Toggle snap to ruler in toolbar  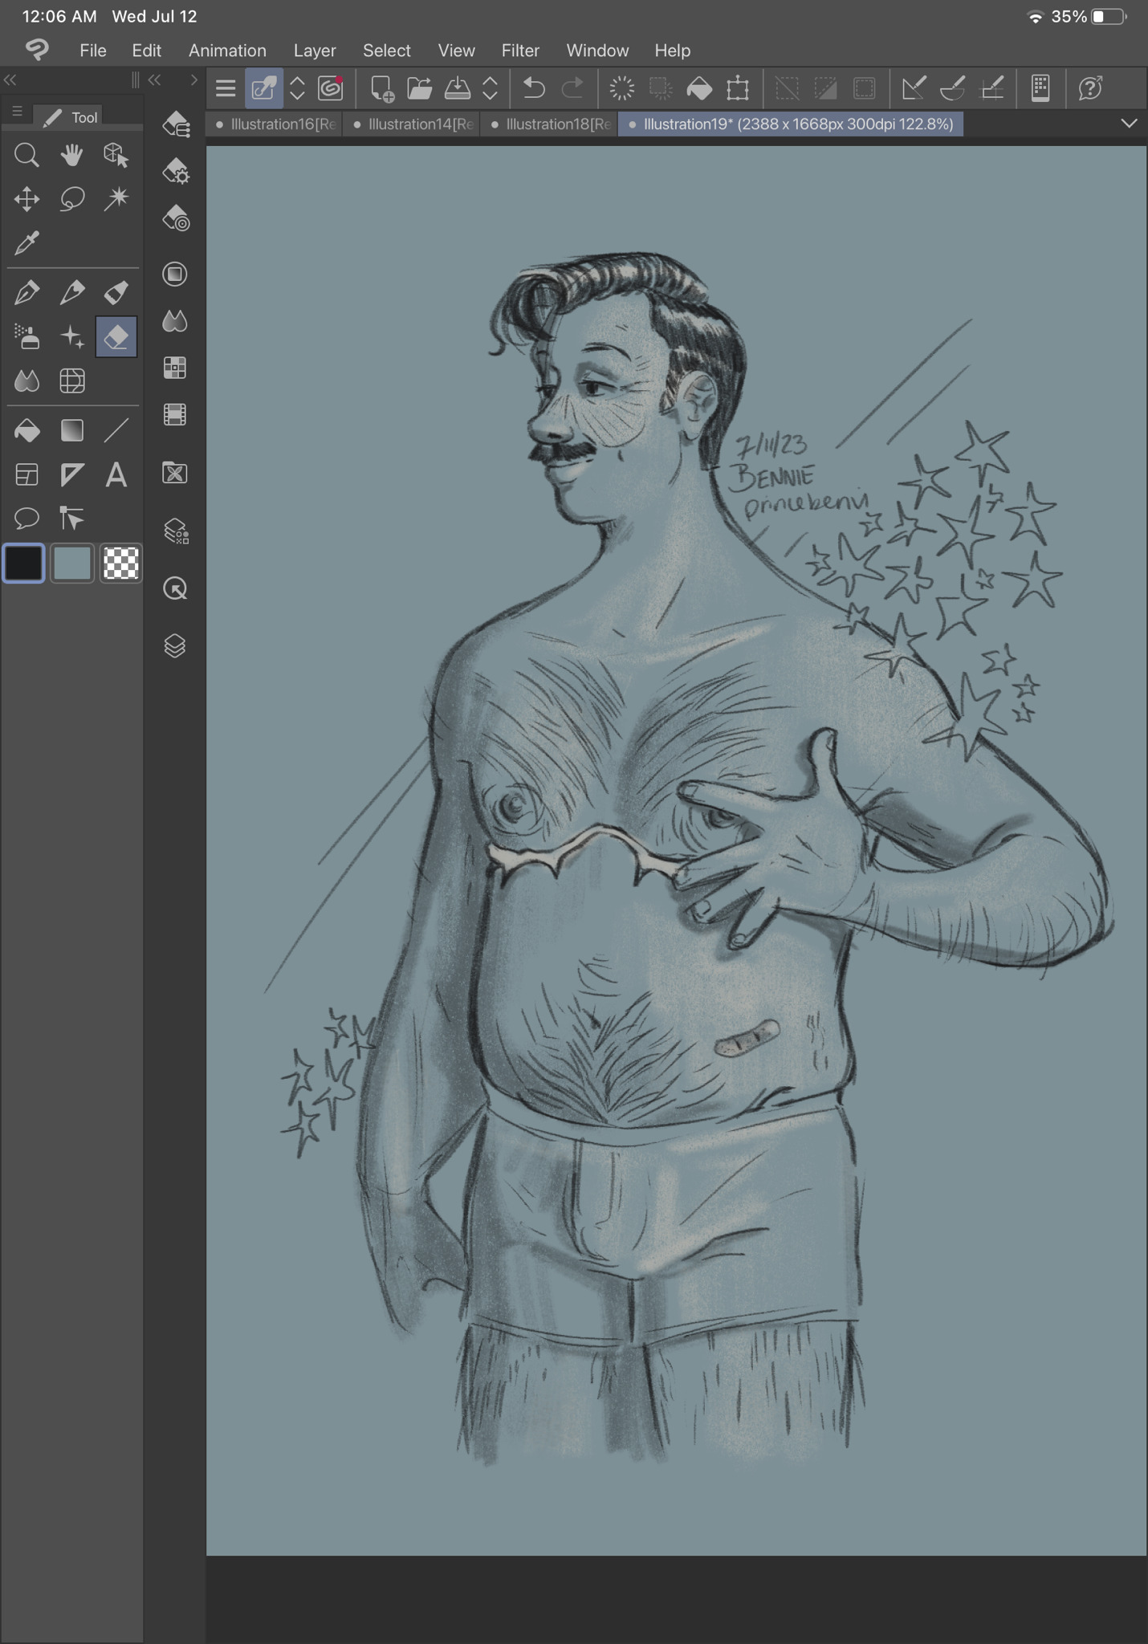[913, 88]
